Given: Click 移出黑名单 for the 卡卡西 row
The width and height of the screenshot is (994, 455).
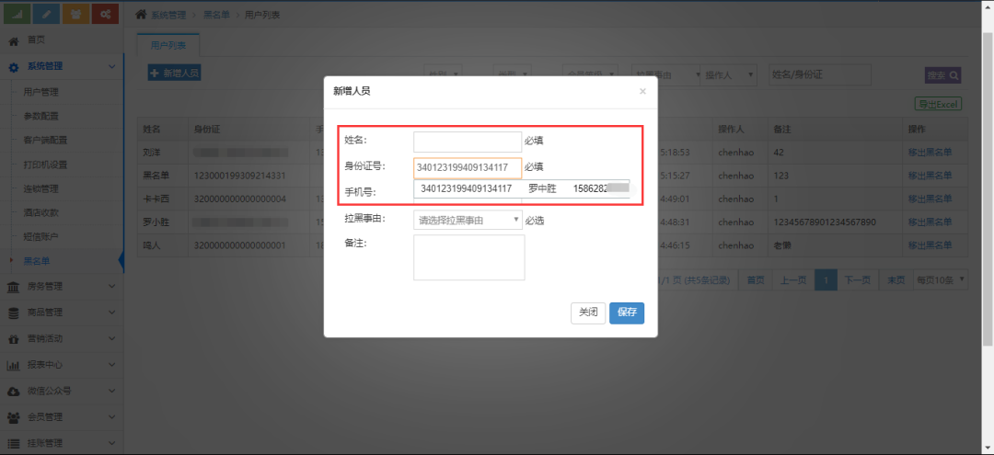Looking at the screenshot, I should point(930,199).
